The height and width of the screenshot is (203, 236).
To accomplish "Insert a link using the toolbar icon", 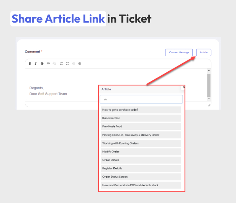I will tap(48, 64).
